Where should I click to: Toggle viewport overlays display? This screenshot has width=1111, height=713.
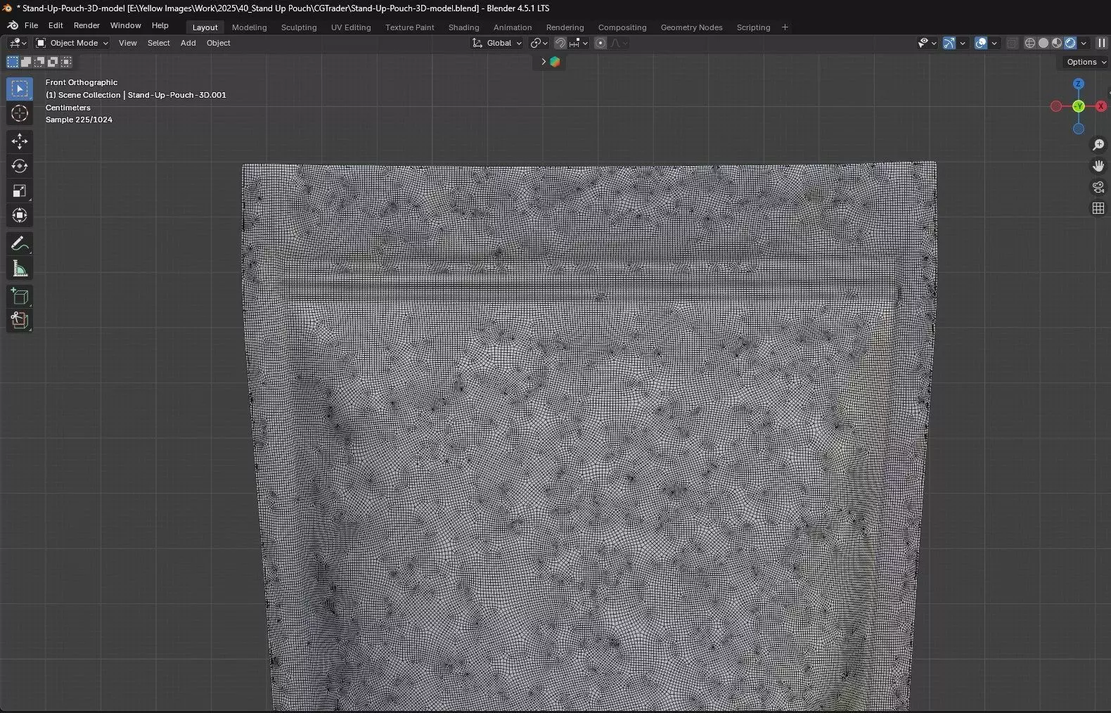(x=981, y=43)
